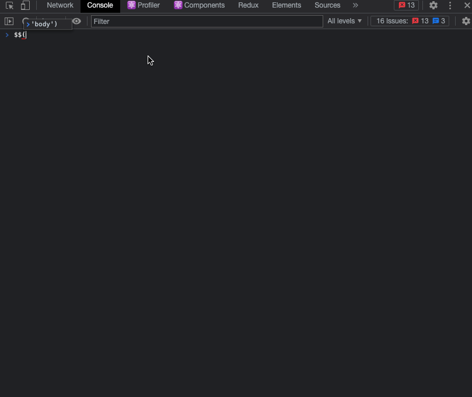Screen dimensions: 472x397
Task: Switch to the Components tab
Action: tap(199, 5)
